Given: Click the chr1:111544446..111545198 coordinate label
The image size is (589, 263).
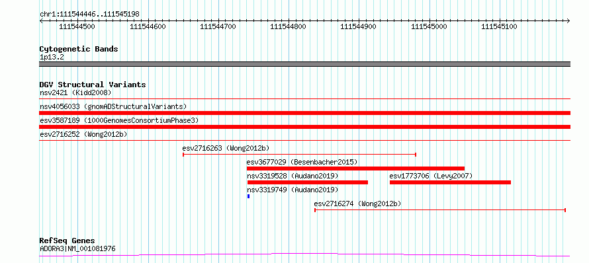Looking at the screenshot, I should pos(89,14).
